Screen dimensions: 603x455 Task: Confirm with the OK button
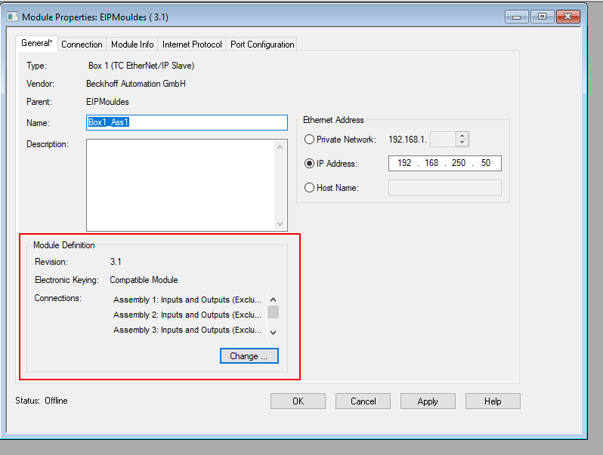coord(298,401)
